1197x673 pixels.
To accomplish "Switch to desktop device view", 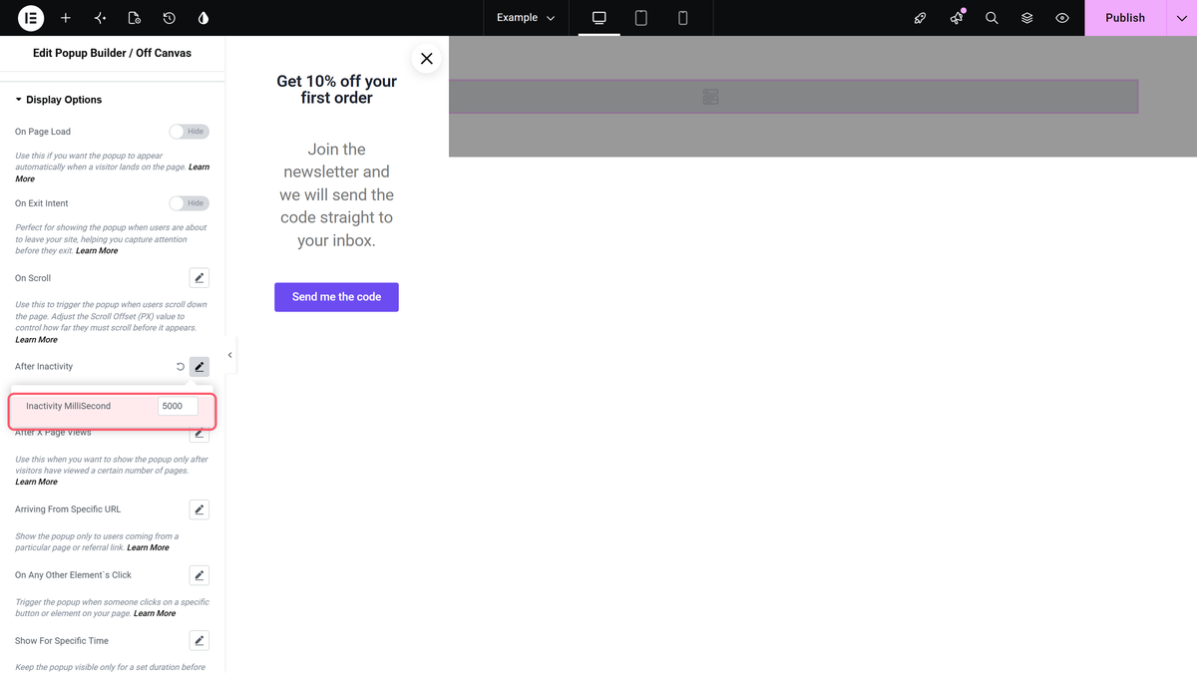I will [599, 18].
